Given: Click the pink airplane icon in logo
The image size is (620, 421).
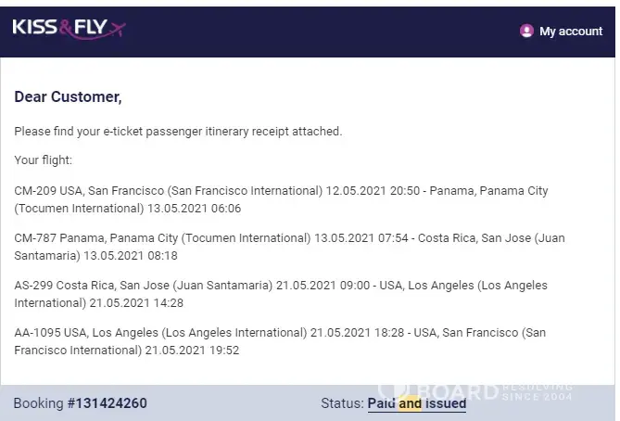Looking at the screenshot, I should [x=115, y=32].
